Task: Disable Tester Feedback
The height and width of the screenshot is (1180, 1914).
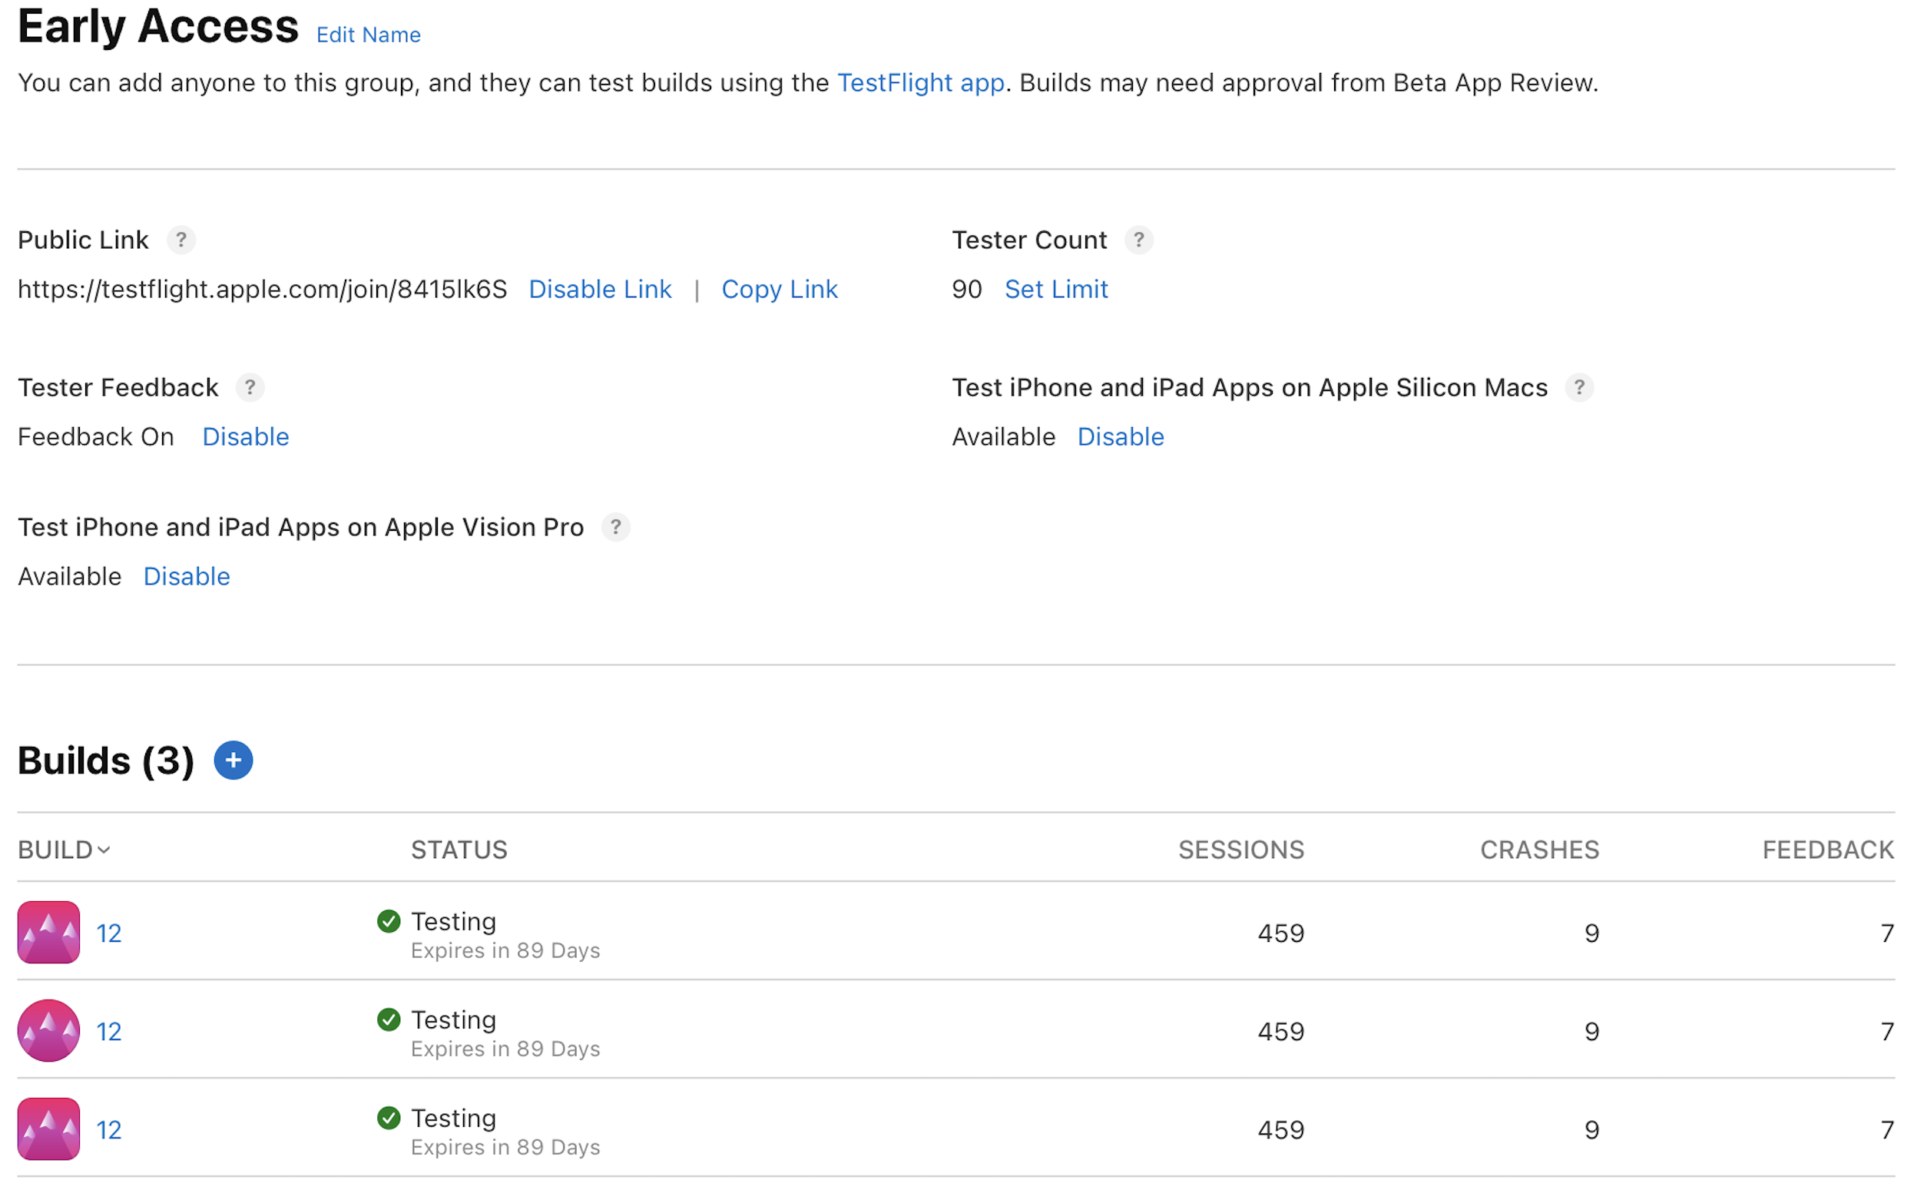Action: 245,436
